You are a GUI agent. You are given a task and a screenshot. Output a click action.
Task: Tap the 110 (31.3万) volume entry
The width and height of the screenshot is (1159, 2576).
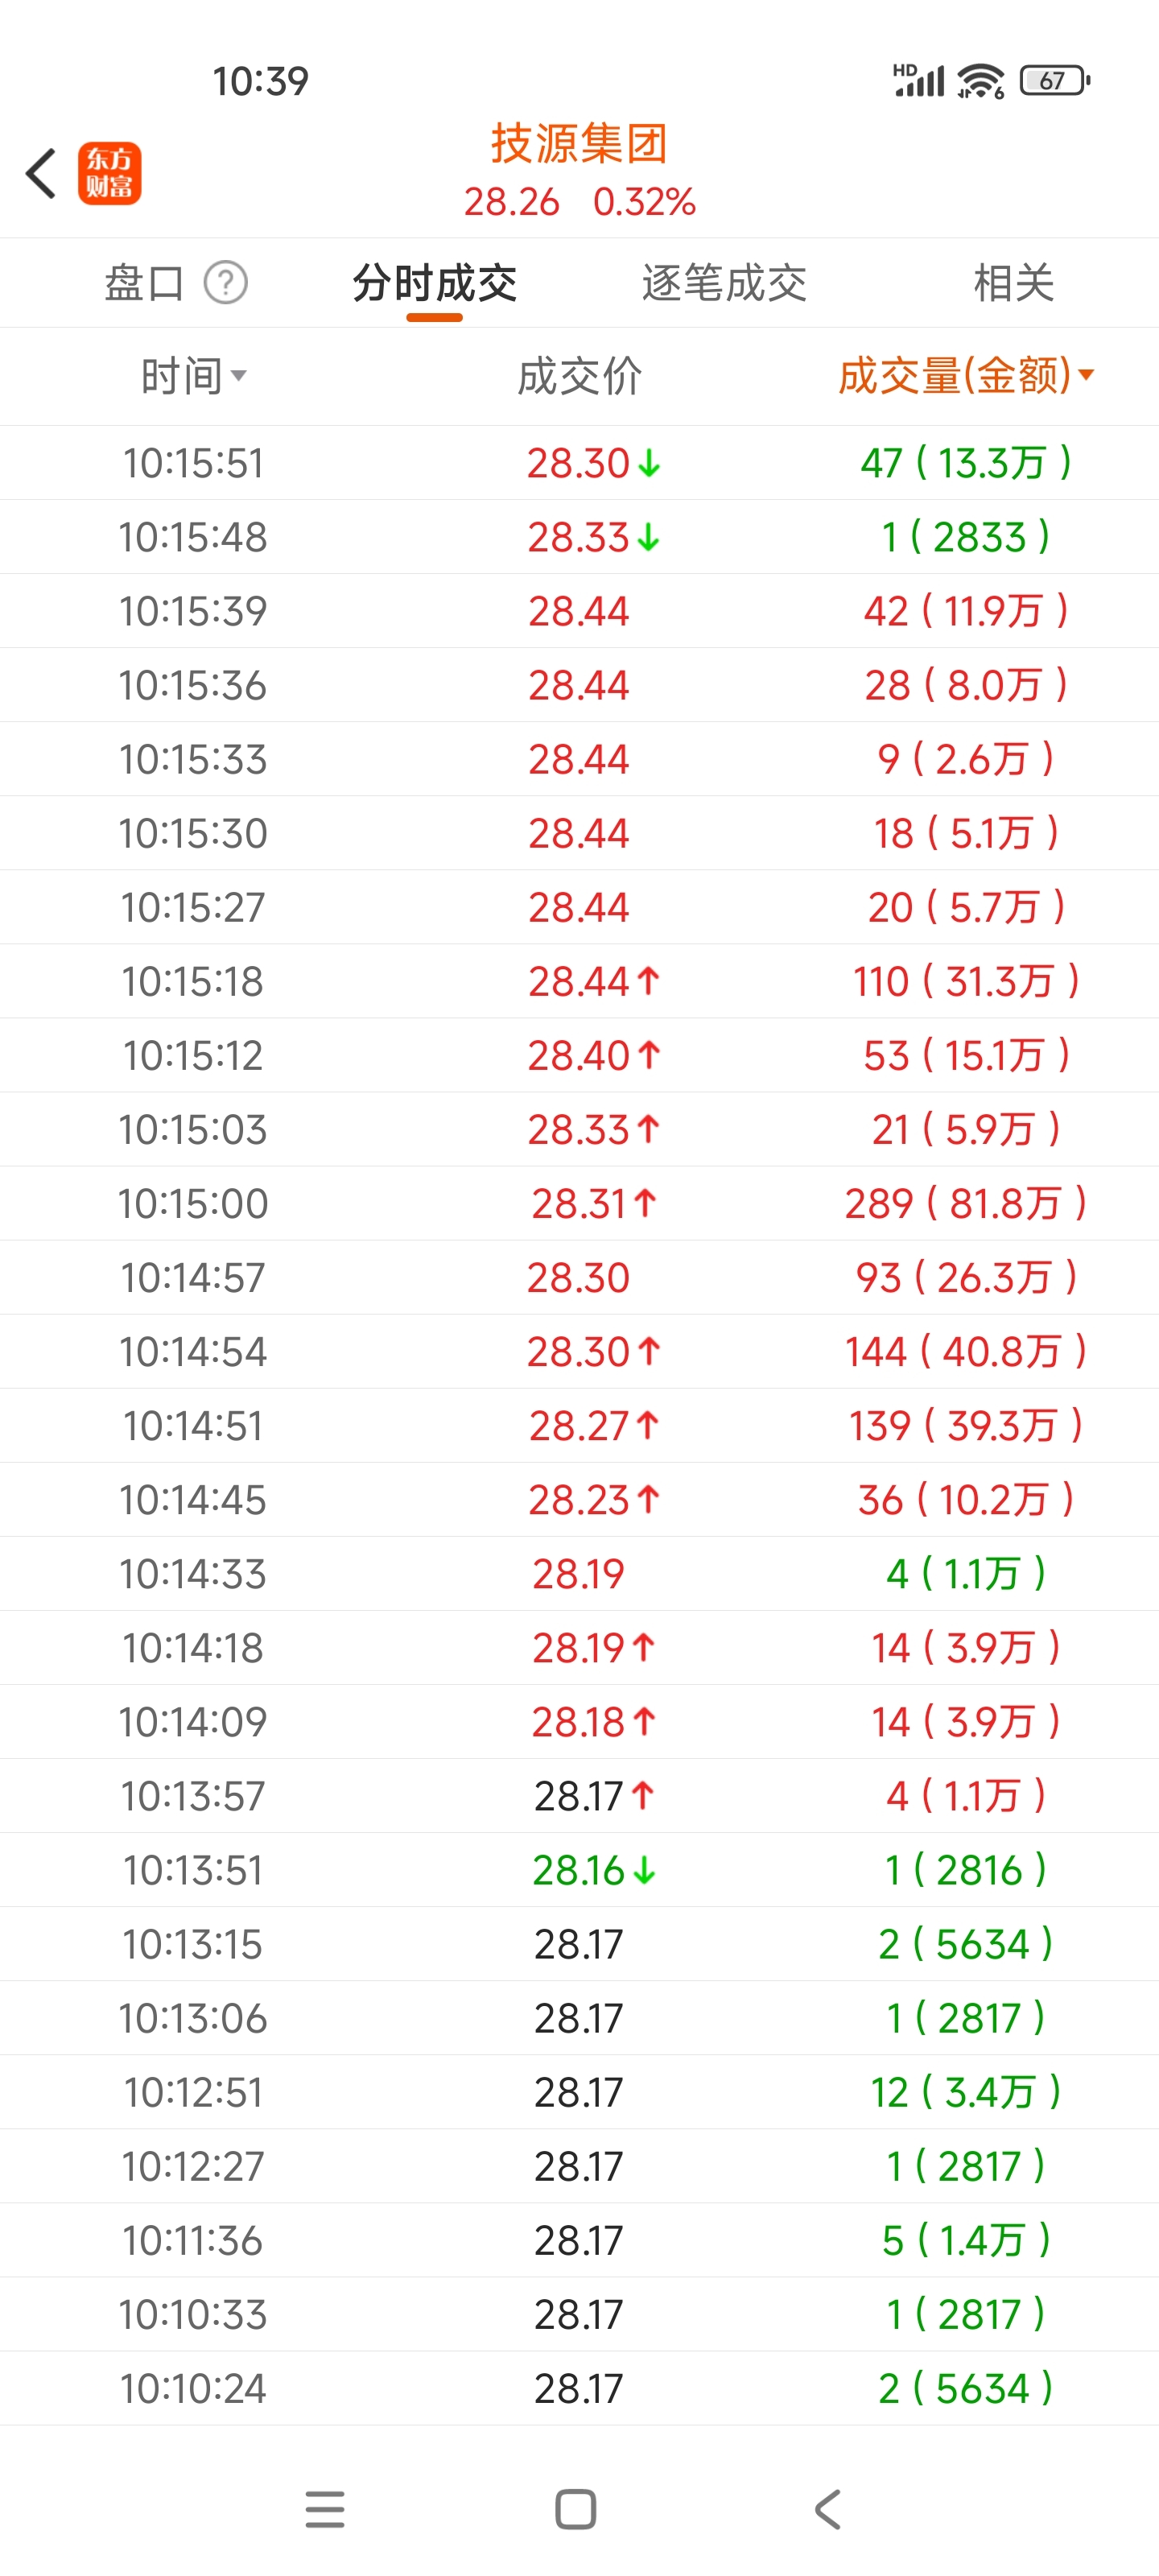(x=965, y=981)
